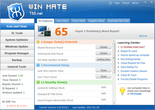Viewport: 155px width, 110px height.
Task: Click the green checkmark Security Items icon
Action: click(38, 82)
